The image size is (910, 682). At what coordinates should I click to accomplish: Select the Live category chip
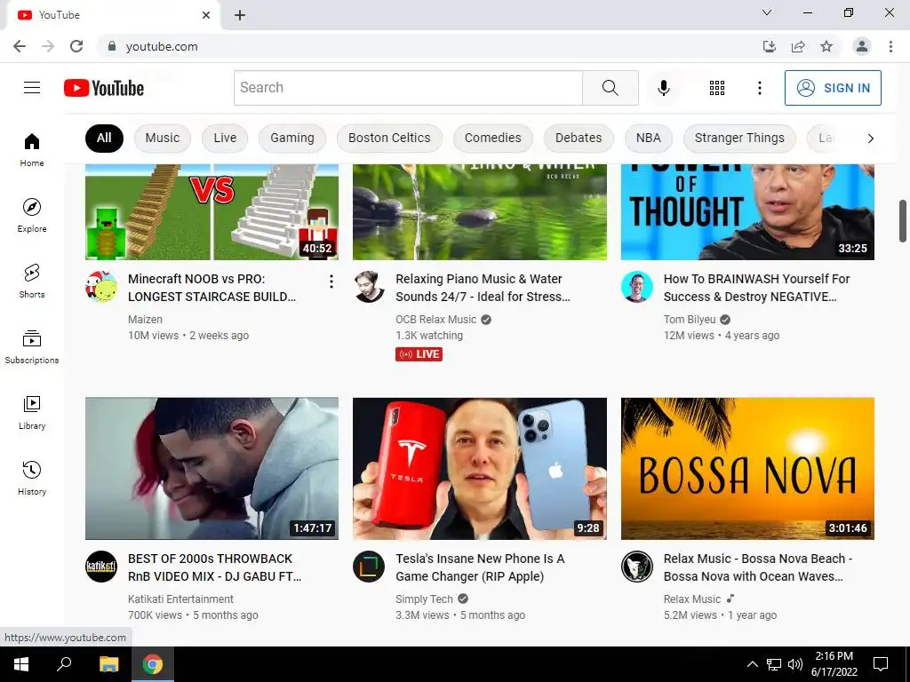[225, 138]
